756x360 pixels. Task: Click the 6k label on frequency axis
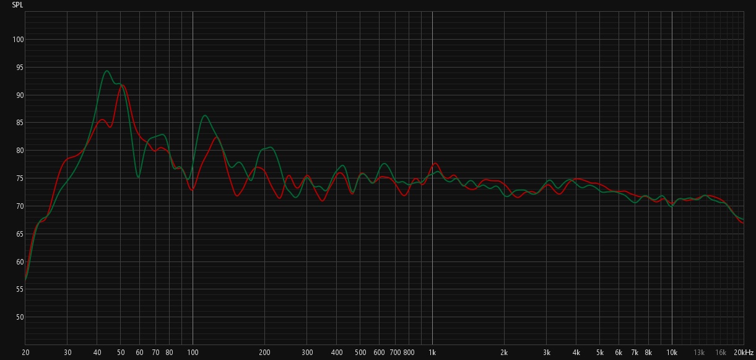pyautogui.click(x=619, y=353)
